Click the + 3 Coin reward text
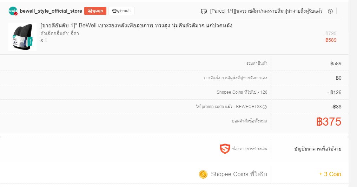 point(330,174)
